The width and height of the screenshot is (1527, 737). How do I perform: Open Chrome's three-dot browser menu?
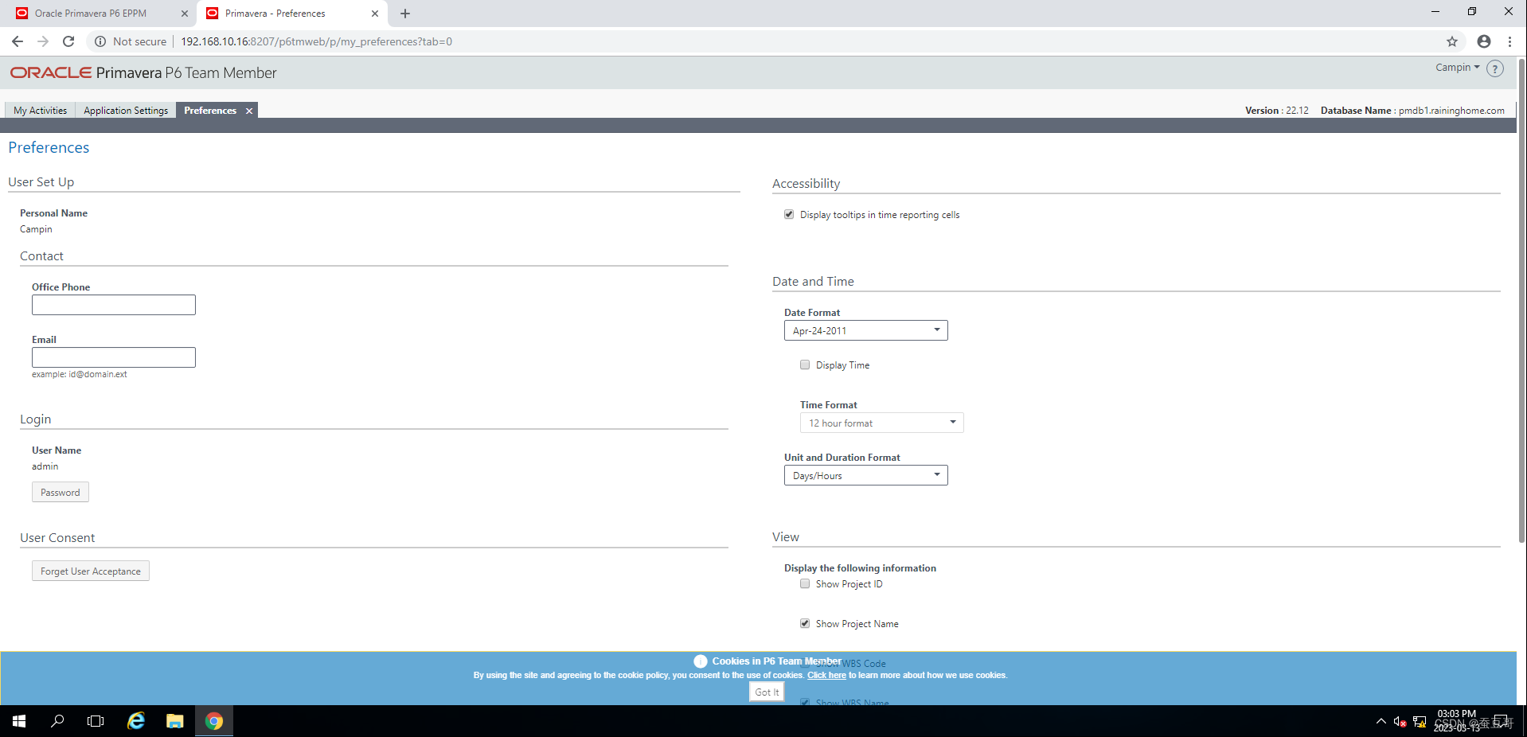1510,41
